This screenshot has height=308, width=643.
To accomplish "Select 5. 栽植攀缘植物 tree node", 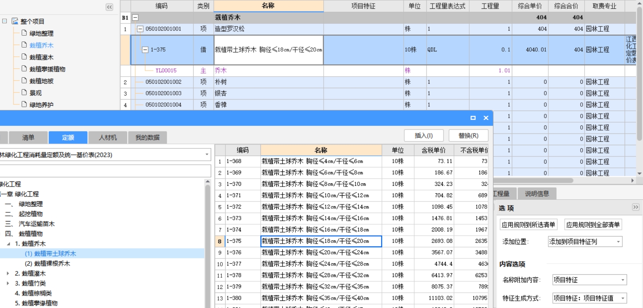I will pos(36,303).
